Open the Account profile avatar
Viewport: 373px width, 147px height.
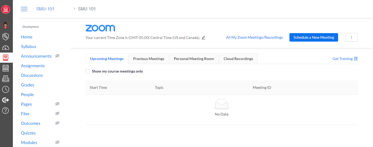pos(6,25)
